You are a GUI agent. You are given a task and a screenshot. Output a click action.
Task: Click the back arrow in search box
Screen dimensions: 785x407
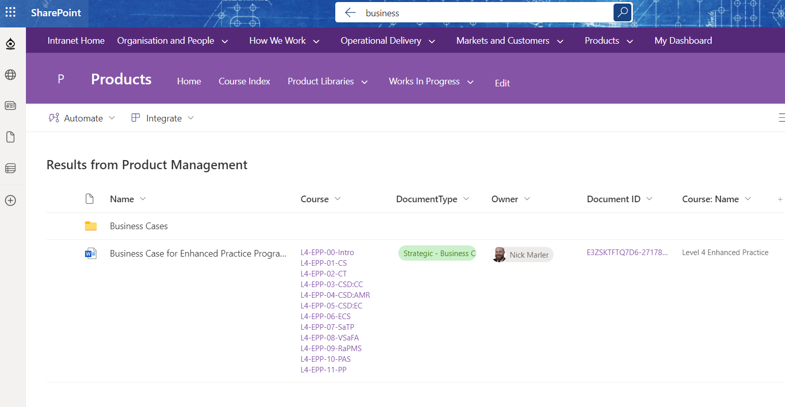click(x=350, y=13)
